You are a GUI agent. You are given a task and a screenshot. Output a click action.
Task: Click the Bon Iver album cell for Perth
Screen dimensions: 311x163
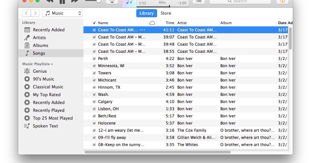(x=228, y=59)
